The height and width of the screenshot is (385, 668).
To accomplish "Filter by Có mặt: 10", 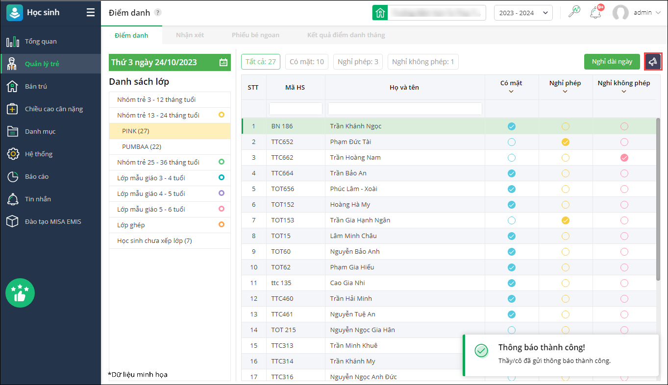I will point(307,62).
